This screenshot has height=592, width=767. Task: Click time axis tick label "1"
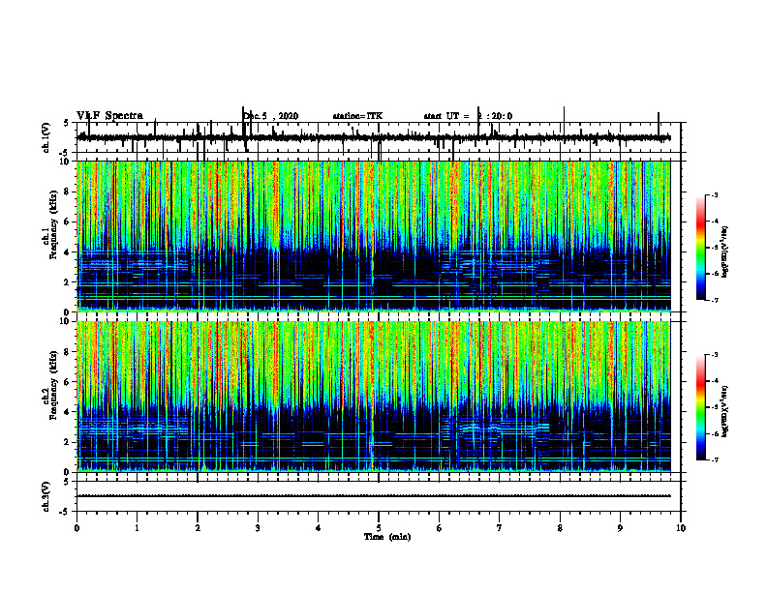pos(137,528)
